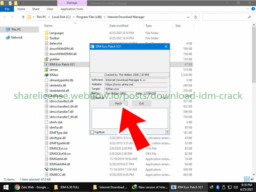Select IDMFType64.dll file

(x=59, y=143)
